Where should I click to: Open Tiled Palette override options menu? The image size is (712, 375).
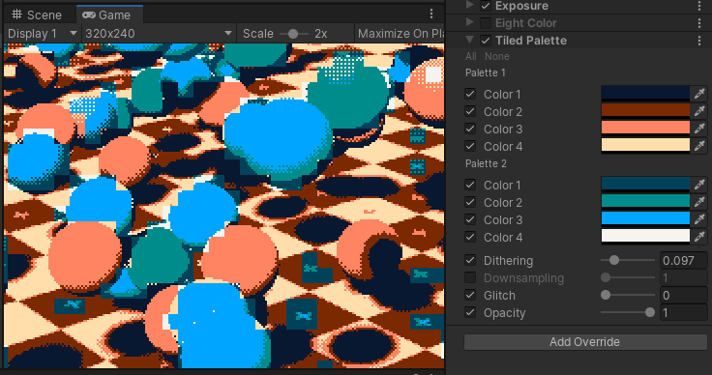[699, 41]
